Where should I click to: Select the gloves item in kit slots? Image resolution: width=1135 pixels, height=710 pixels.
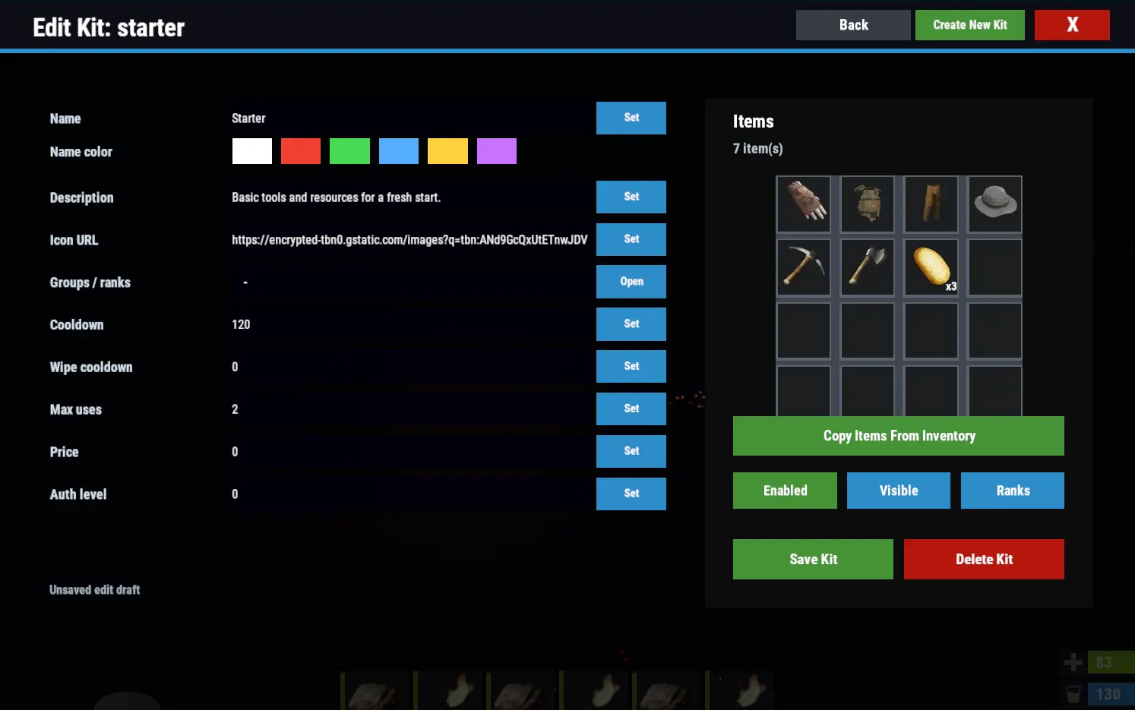pos(804,204)
